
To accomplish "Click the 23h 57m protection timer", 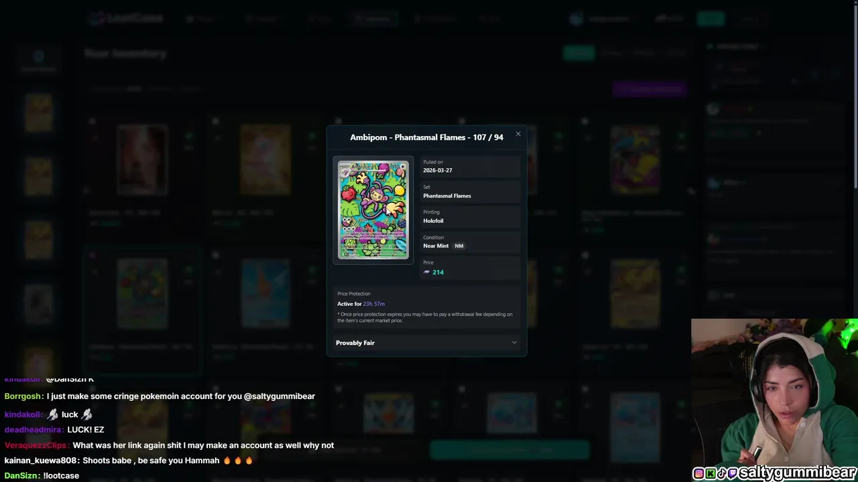I will (374, 304).
